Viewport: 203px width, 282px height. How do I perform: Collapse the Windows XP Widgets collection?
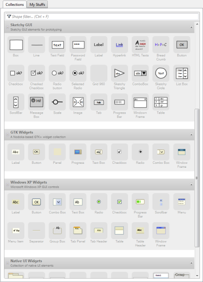(x=8, y=185)
